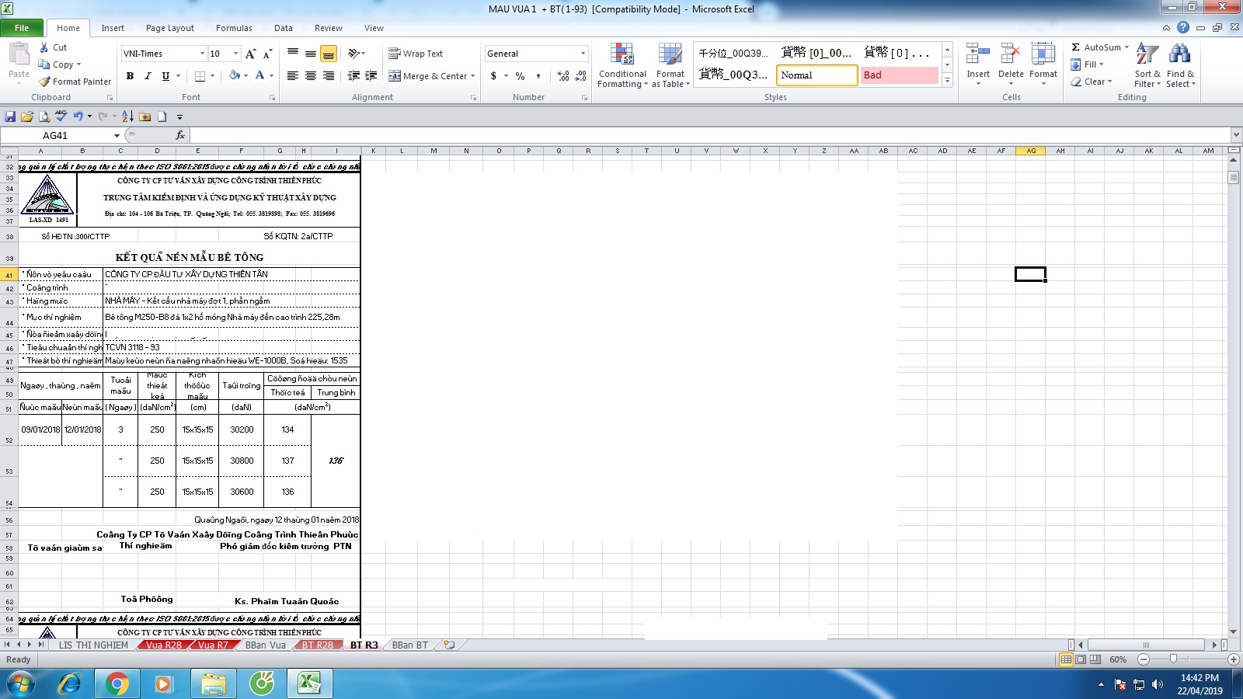Open Sort & Filter tool
Image resolution: width=1243 pixels, height=699 pixels.
click(1147, 54)
